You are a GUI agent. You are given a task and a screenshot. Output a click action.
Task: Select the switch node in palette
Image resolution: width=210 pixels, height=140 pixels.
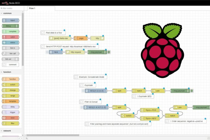pyautogui.click(x=11, y=85)
